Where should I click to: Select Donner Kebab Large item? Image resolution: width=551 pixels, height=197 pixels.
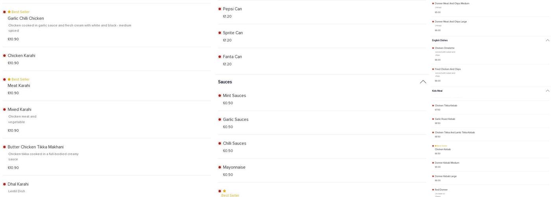click(446, 177)
